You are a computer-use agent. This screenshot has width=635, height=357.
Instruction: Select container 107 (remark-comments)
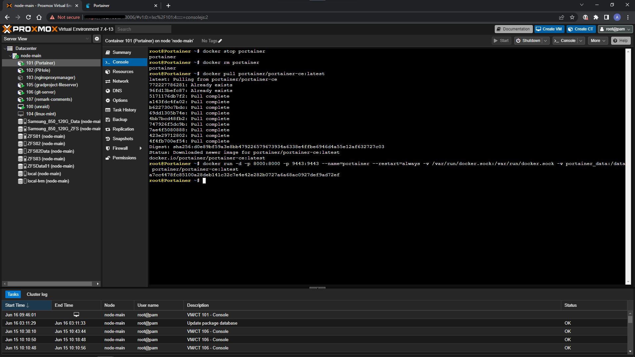point(49,99)
